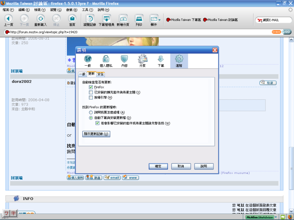Go back with the 上一頁 toolbar button

coord(8,20)
